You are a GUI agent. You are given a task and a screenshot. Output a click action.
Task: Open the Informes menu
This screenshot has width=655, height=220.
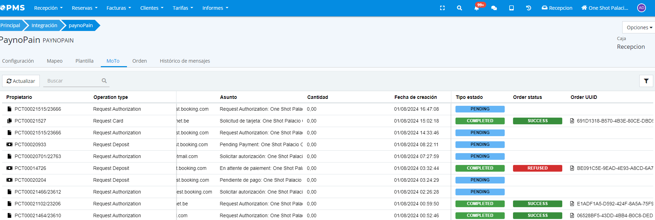215,8
